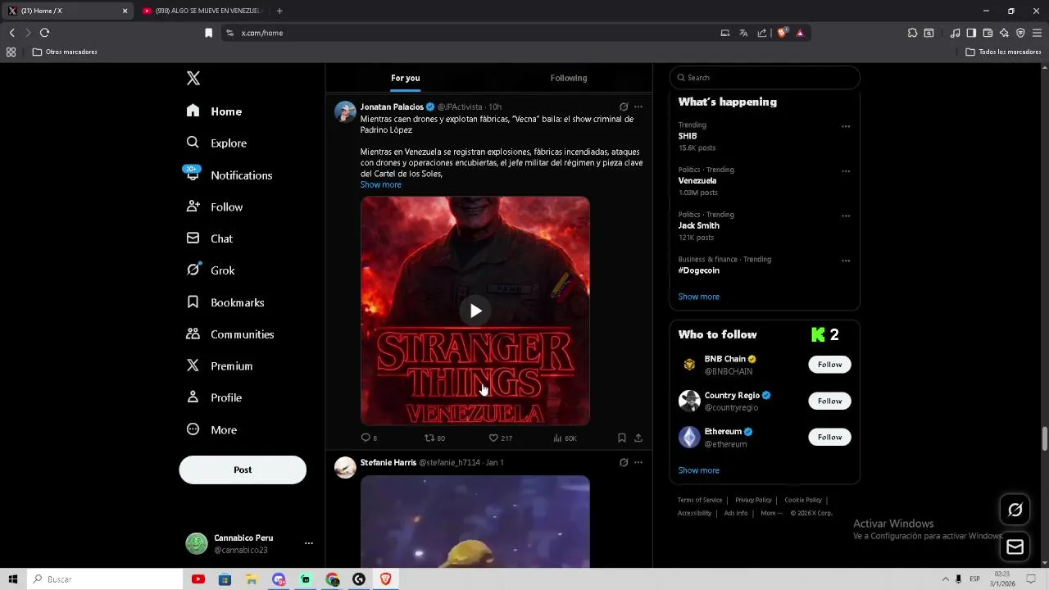Open the Privacy Policy link
1049x590 pixels.
tap(753, 500)
